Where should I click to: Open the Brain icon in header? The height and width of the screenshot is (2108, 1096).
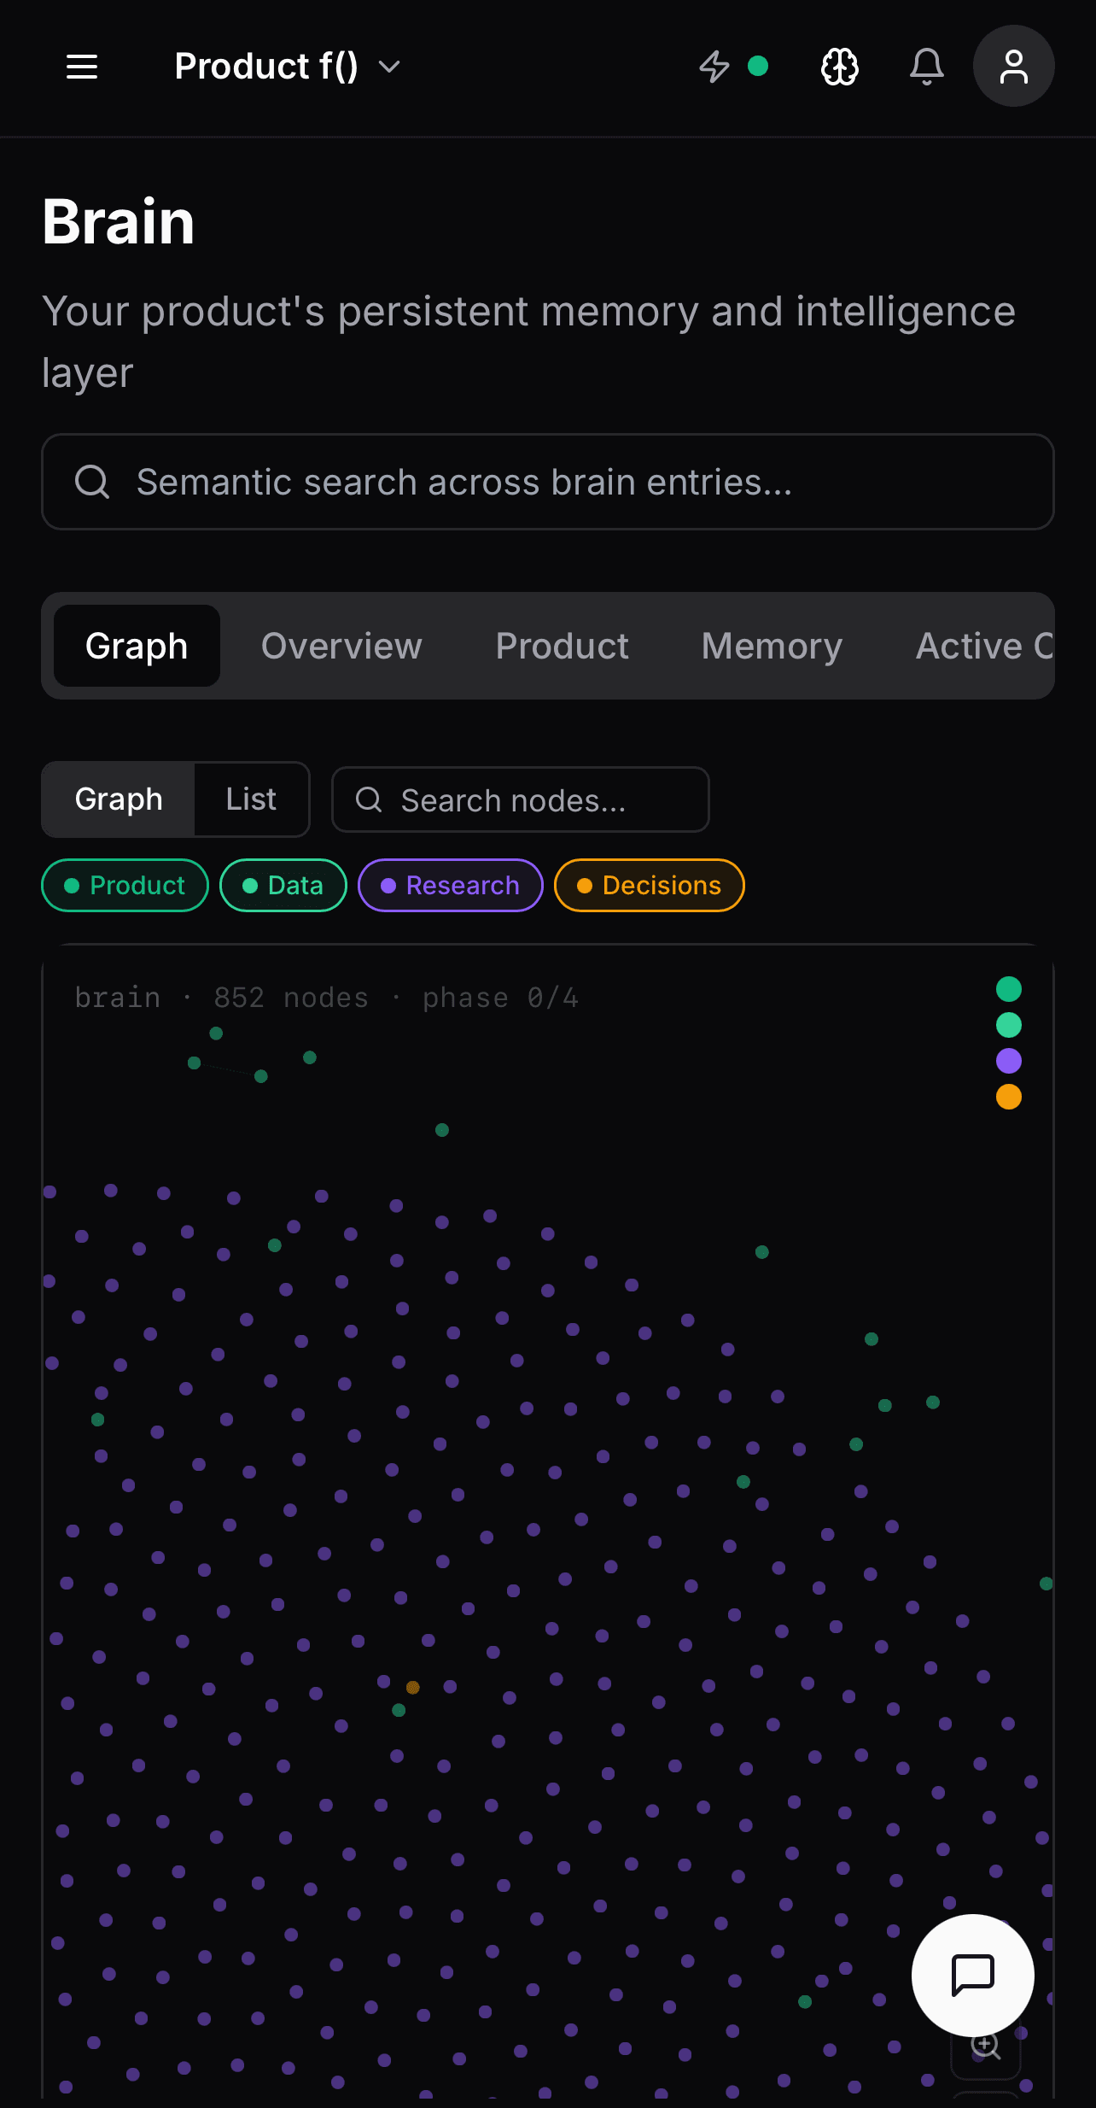(840, 67)
